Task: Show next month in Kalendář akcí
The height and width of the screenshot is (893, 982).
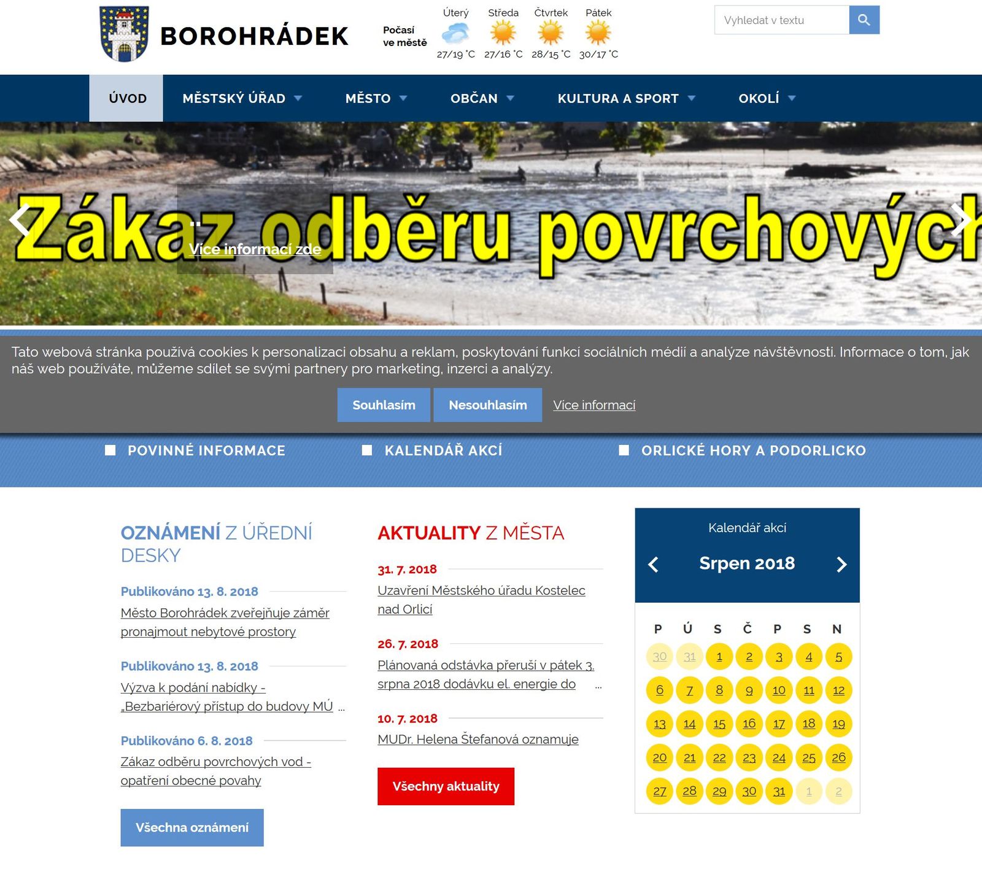Action: tap(841, 565)
